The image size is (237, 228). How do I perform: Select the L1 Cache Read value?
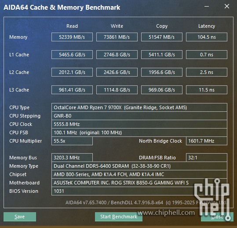(72, 55)
